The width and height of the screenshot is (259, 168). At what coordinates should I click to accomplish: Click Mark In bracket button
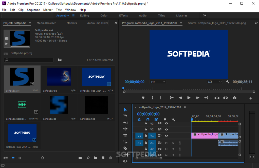pyautogui.click(x=152, y=98)
